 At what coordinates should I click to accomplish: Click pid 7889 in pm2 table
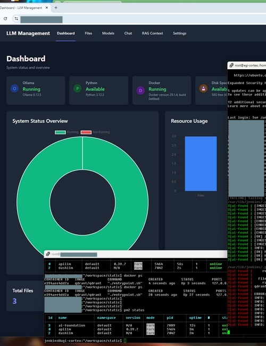pyautogui.click(x=171, y=325)
